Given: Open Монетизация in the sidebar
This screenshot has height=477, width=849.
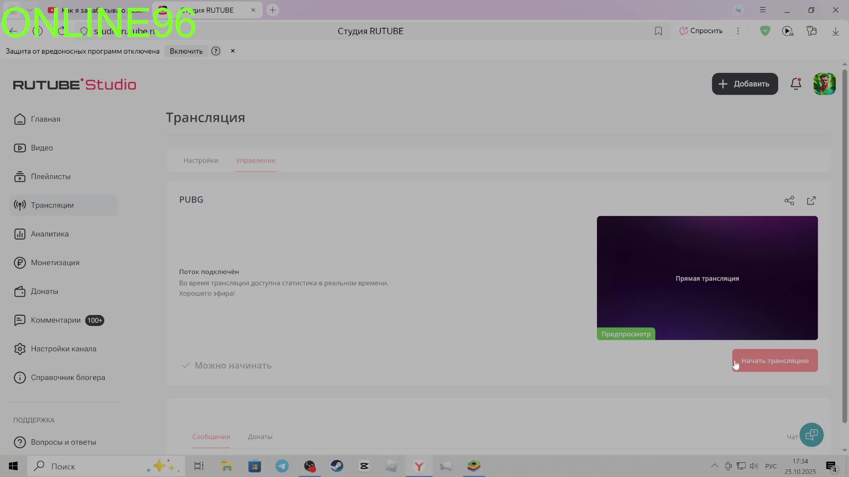Looking at the screenshot, I should pos(55,263).
